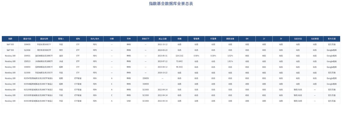Open Google搜索 link for fund 159501
Screen dimensions: 342x133
pyautogui.click(x=332, y=56)
